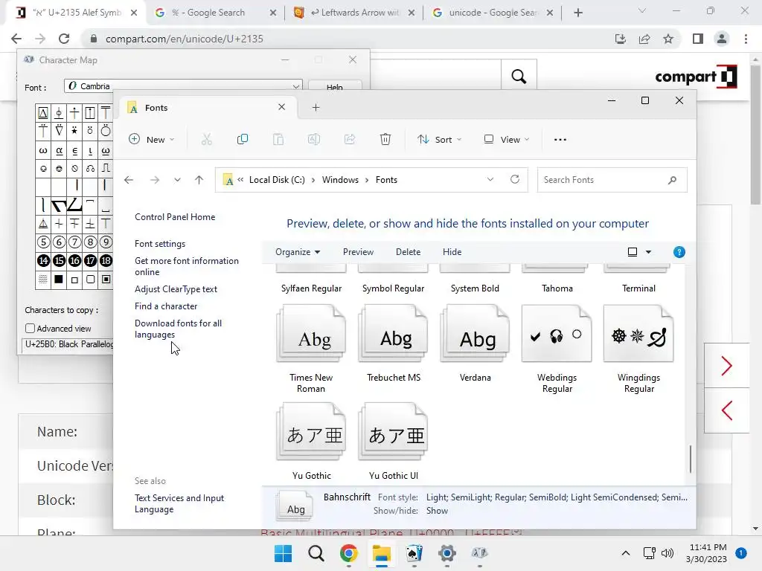Viewport: 762px width, 571px height.
Task: Toggle Advanced view checkbox in Character Map
Action: [30, 329]
